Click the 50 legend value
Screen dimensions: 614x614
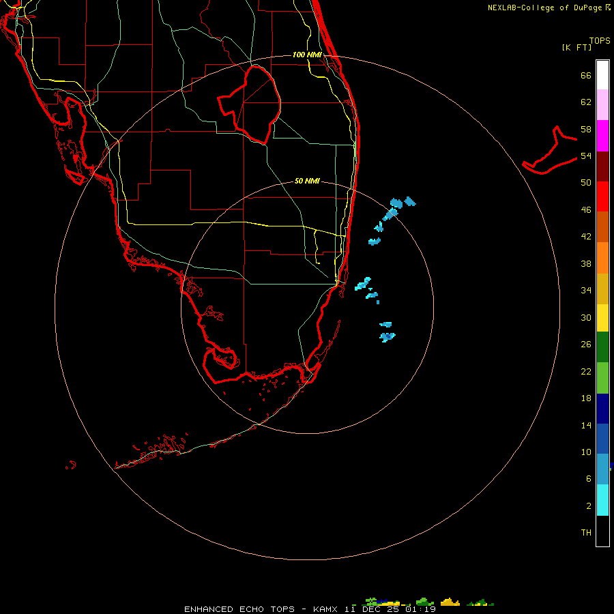[586, 183]
